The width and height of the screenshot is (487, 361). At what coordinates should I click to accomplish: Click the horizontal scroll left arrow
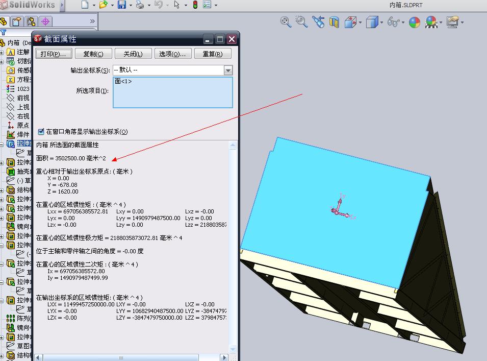38,357
